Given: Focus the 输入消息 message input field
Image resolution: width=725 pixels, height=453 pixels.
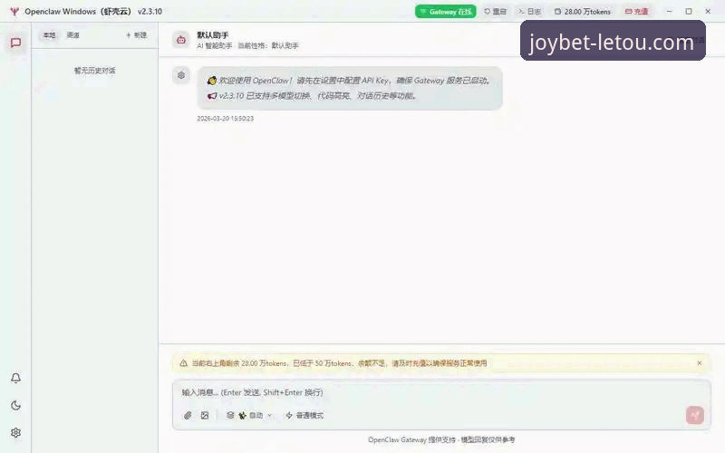Looking at the screenshot, I should [441, 392].
